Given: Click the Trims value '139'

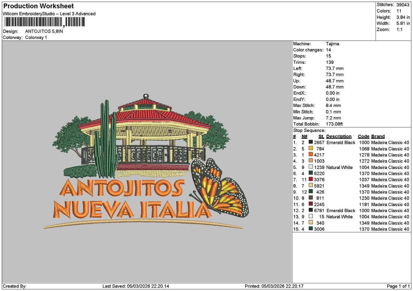Looking at the screenshot, I should point(330,62).
